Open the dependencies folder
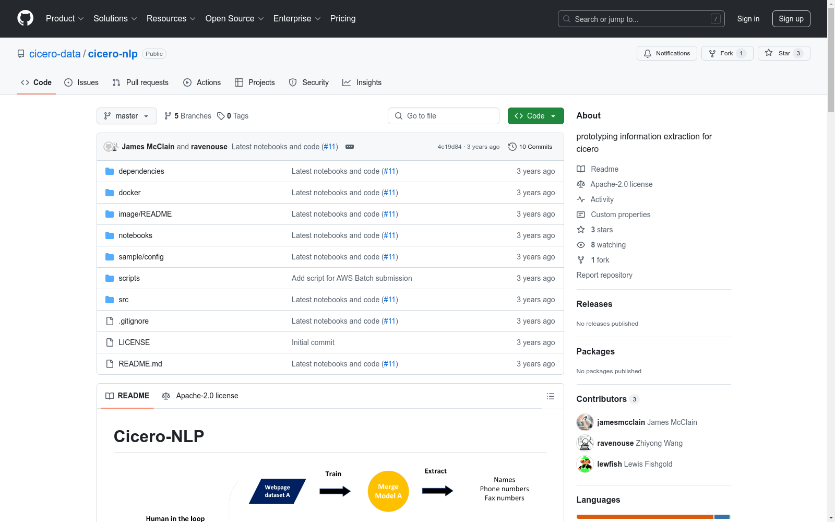The height and width of the screenshot is (522, 835). (141, 171)
